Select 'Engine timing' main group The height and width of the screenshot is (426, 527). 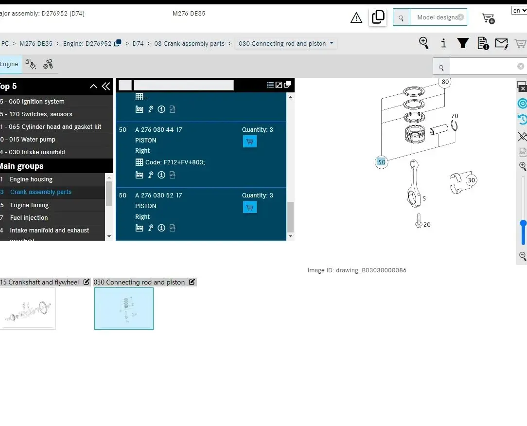pos(30,205)
